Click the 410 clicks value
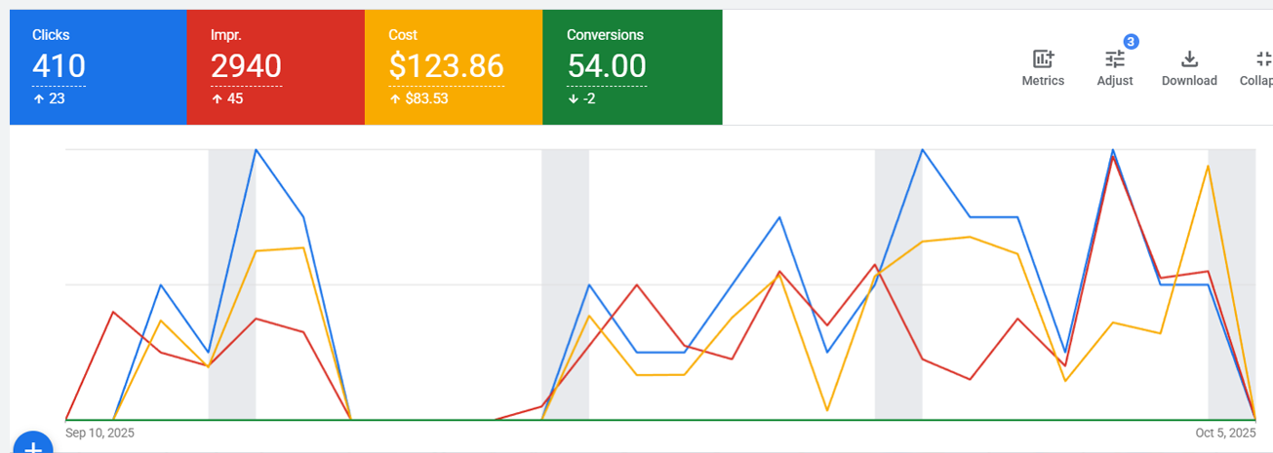 tap(59, 66)
